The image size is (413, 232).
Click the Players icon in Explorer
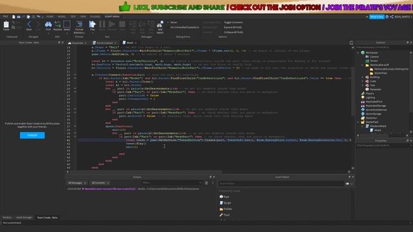pyautogui.click(x=363, y=93)
